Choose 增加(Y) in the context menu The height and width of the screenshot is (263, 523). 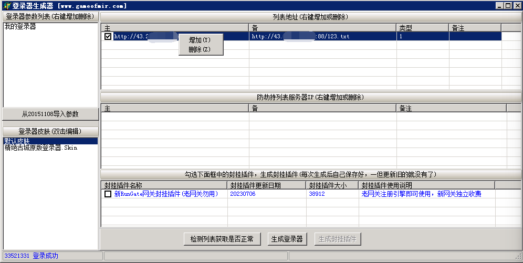point(200,40)
